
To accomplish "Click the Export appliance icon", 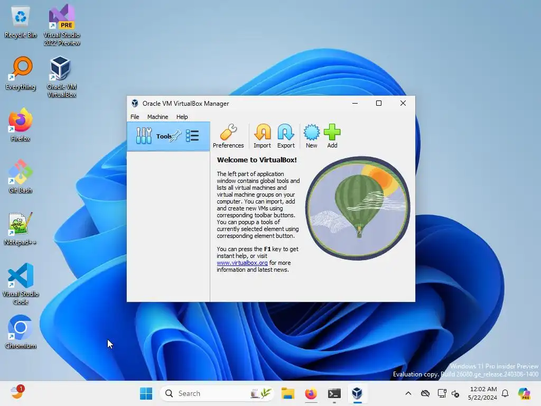I will [x=286, y=136].
